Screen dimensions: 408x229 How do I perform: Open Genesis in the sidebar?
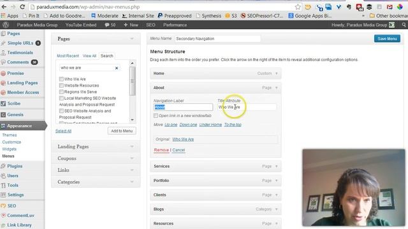tap(15, 114)
